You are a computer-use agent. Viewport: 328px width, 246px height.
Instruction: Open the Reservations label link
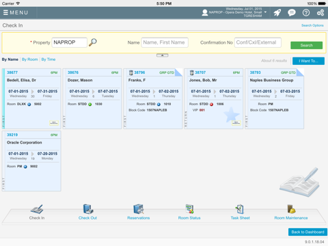pyautogui.click(x=139, y=218)
